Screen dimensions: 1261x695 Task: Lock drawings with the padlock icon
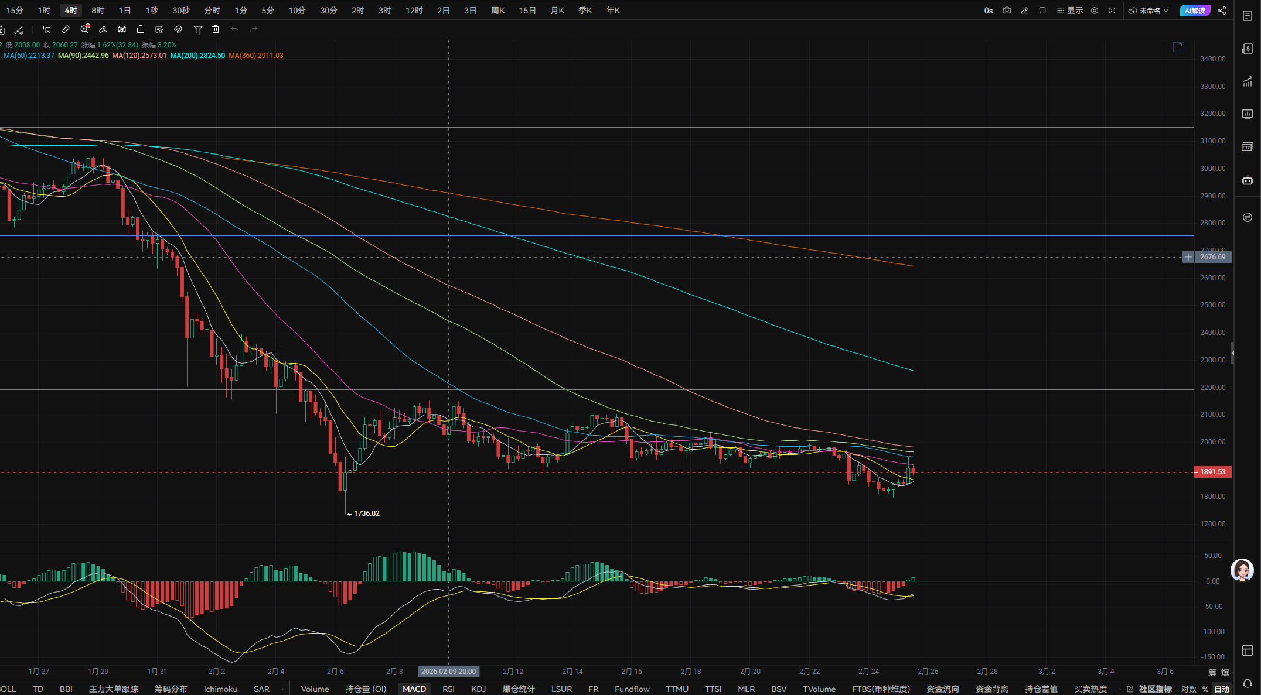point(141,29)
